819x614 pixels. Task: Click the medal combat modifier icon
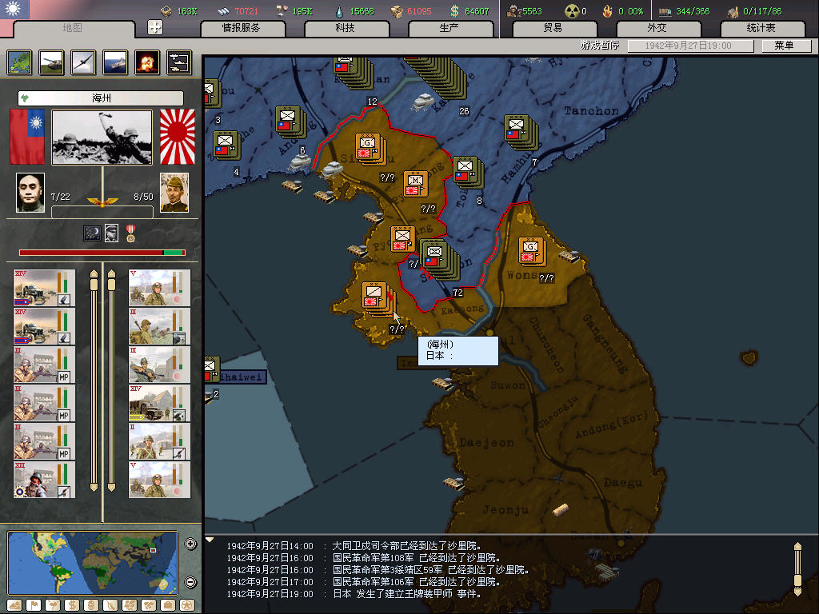130,233
